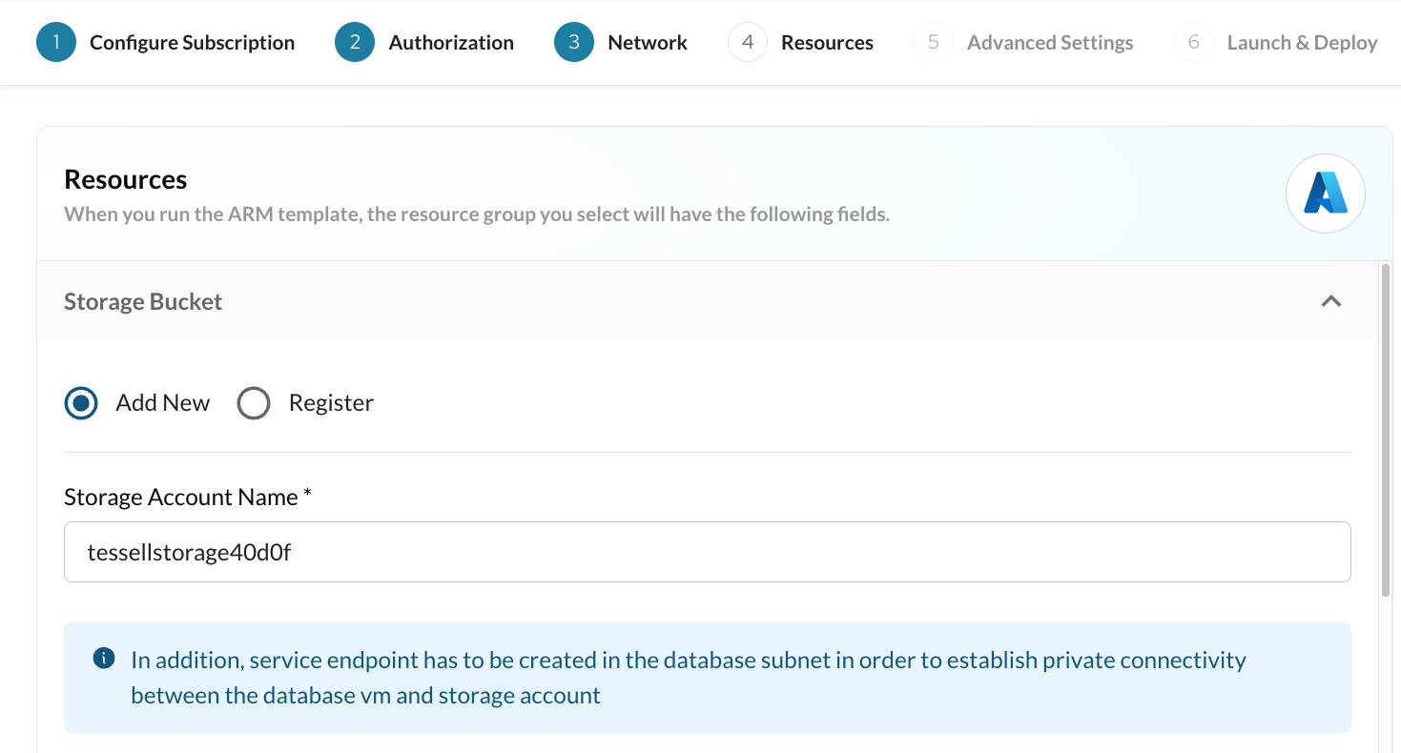1401x753 pixels.
Task: Click step 3 numbered circle
Action: coord(574,43)
